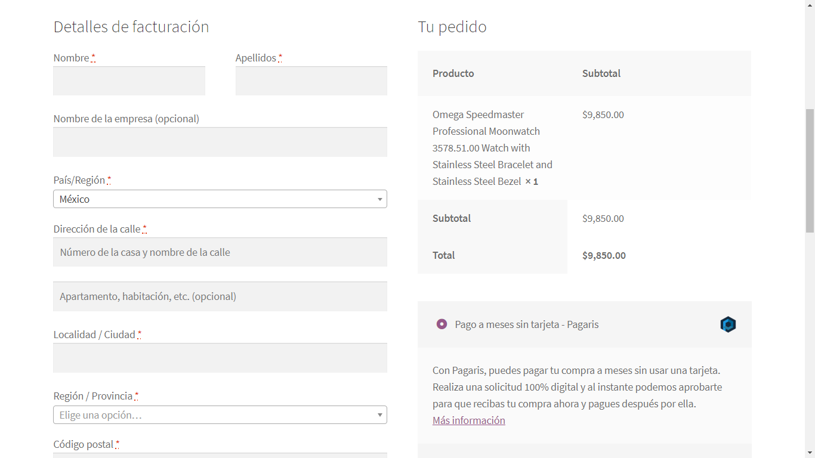Click the 'Detalles de facturación' heading

coord(131,27)
